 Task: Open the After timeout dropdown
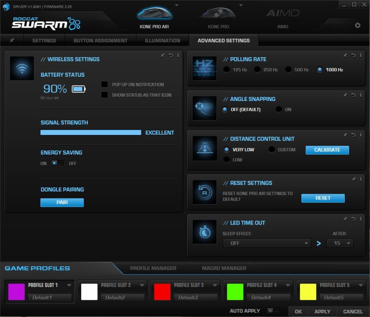point(340,243)
